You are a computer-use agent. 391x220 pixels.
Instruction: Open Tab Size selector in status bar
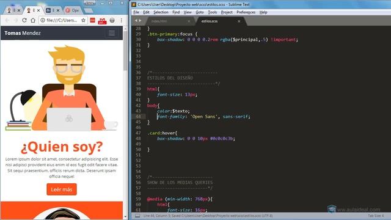pyautogui.click(x=376, y=216)
